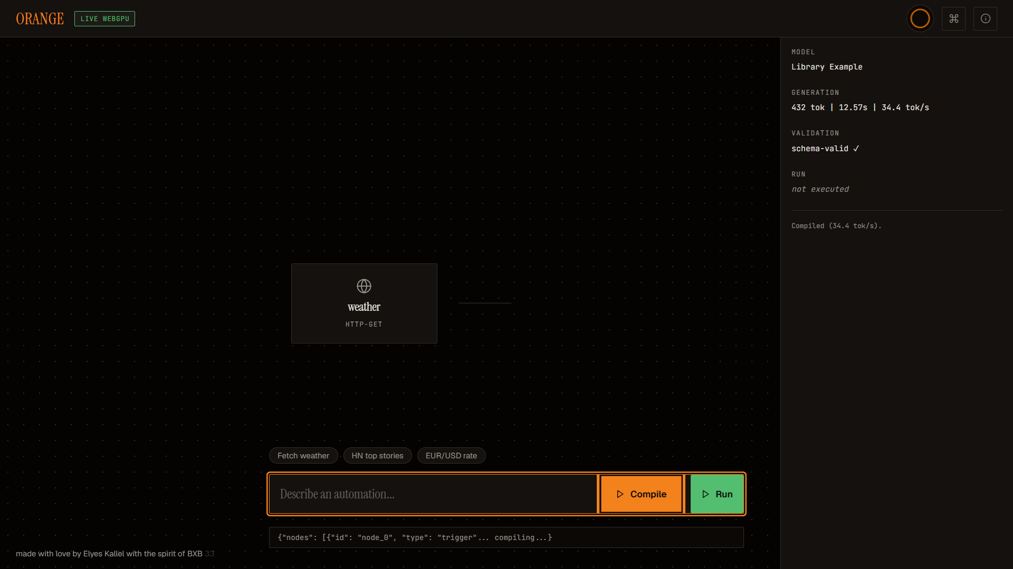Click the Compiled (34.4 tok/s) log line
This screenshot has width=1013, height=569.
[836, 225]
